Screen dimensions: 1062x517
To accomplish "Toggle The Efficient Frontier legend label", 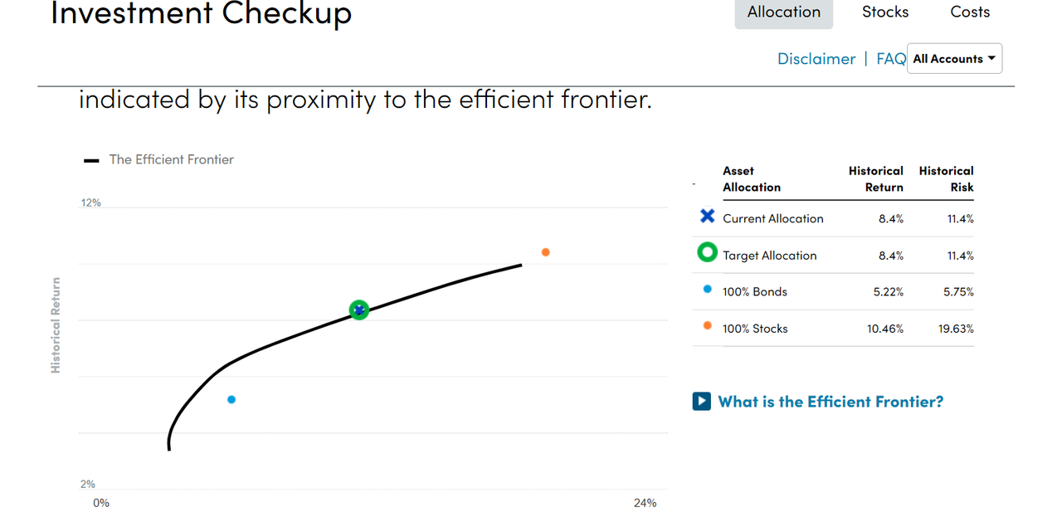I will click(x=172, y=159).
